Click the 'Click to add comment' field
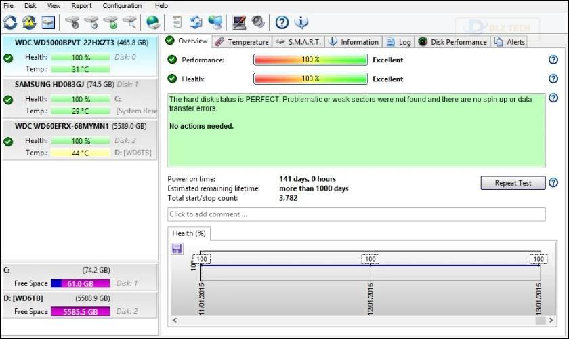The height and width of the screenshot is (339, 569). click(x=356, y=214)
